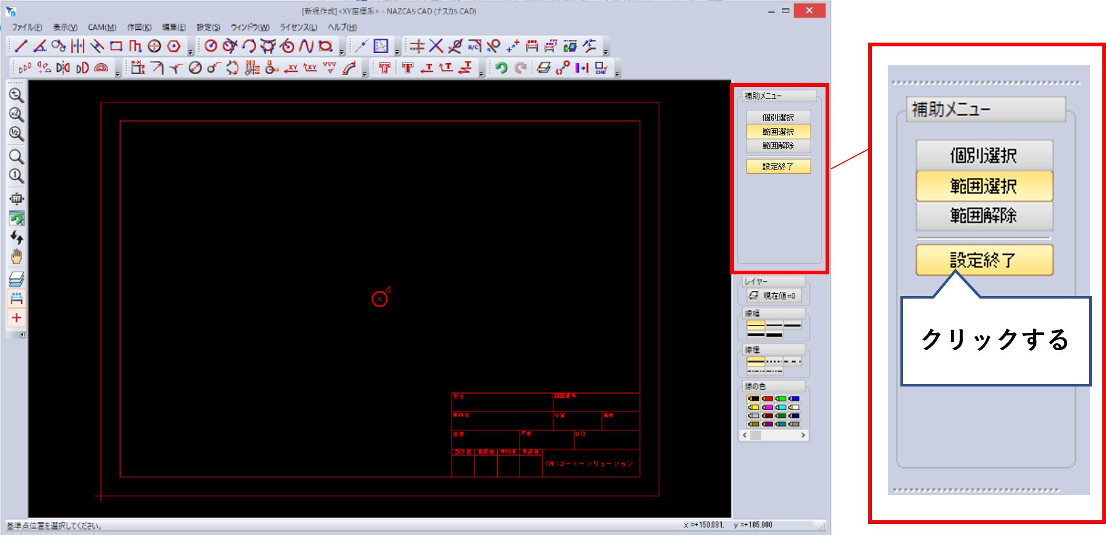Image resolution: width=1106 pixels, height=535 pixels.
Task: Select the straight line drawing tool
Action: click(21, 46)
